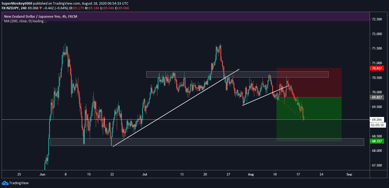Select the long white ascending trendline from June 22
Image resolution: width=389 pixels, height=188 pixels.
(176, 108)
